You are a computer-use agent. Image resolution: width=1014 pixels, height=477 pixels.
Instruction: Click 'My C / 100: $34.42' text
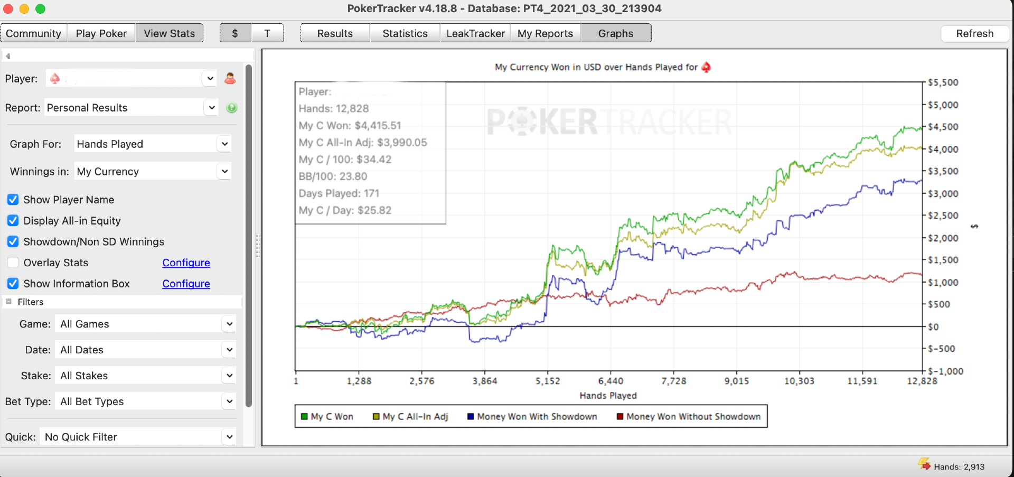pyautogui.click(x=345, y=160)
